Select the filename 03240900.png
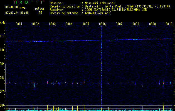This screenshot has height=111, width=175. pyautogui.click(x=15, y=7)
